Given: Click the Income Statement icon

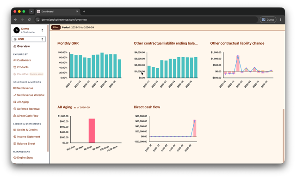Looking at the screenshot, I should 15,137.
